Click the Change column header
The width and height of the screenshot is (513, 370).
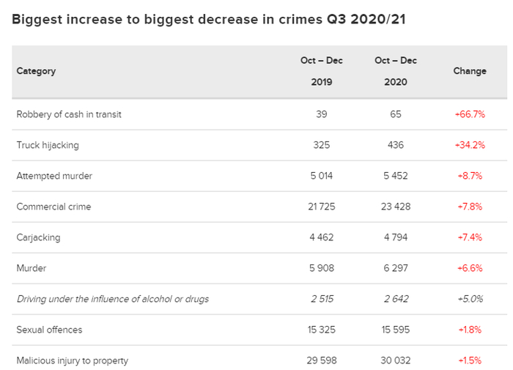tap(470, 71)
